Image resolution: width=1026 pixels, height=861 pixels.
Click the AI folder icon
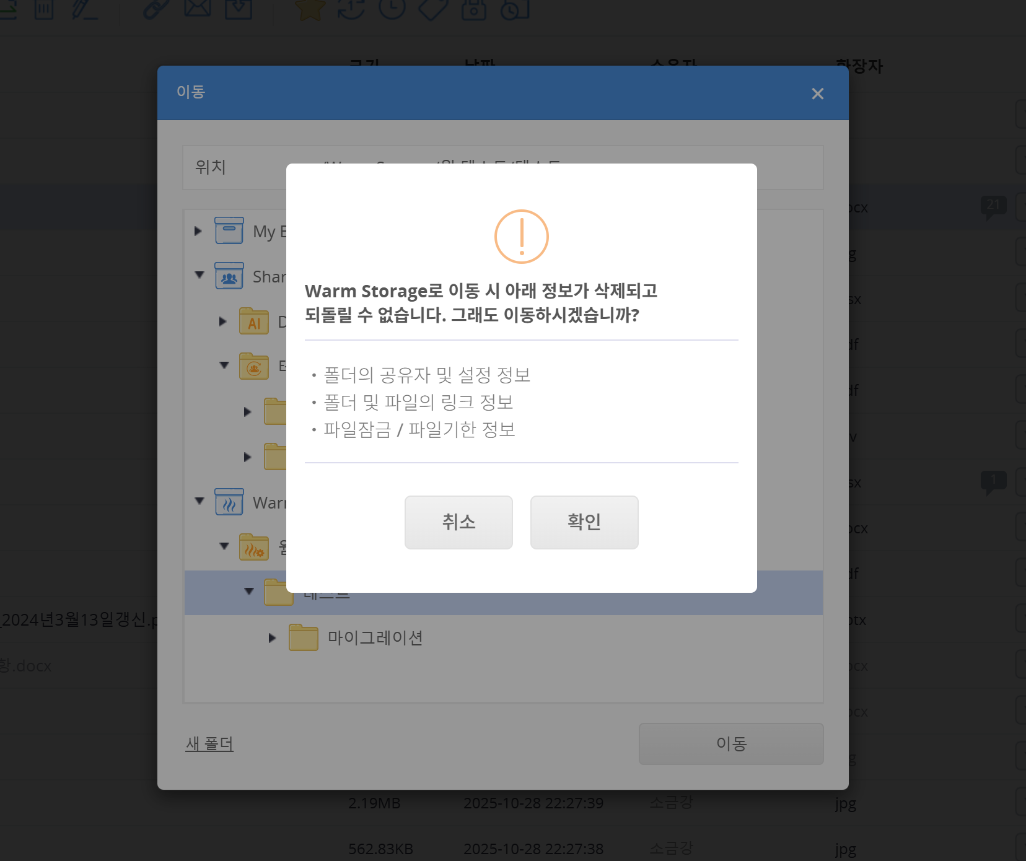254,321
